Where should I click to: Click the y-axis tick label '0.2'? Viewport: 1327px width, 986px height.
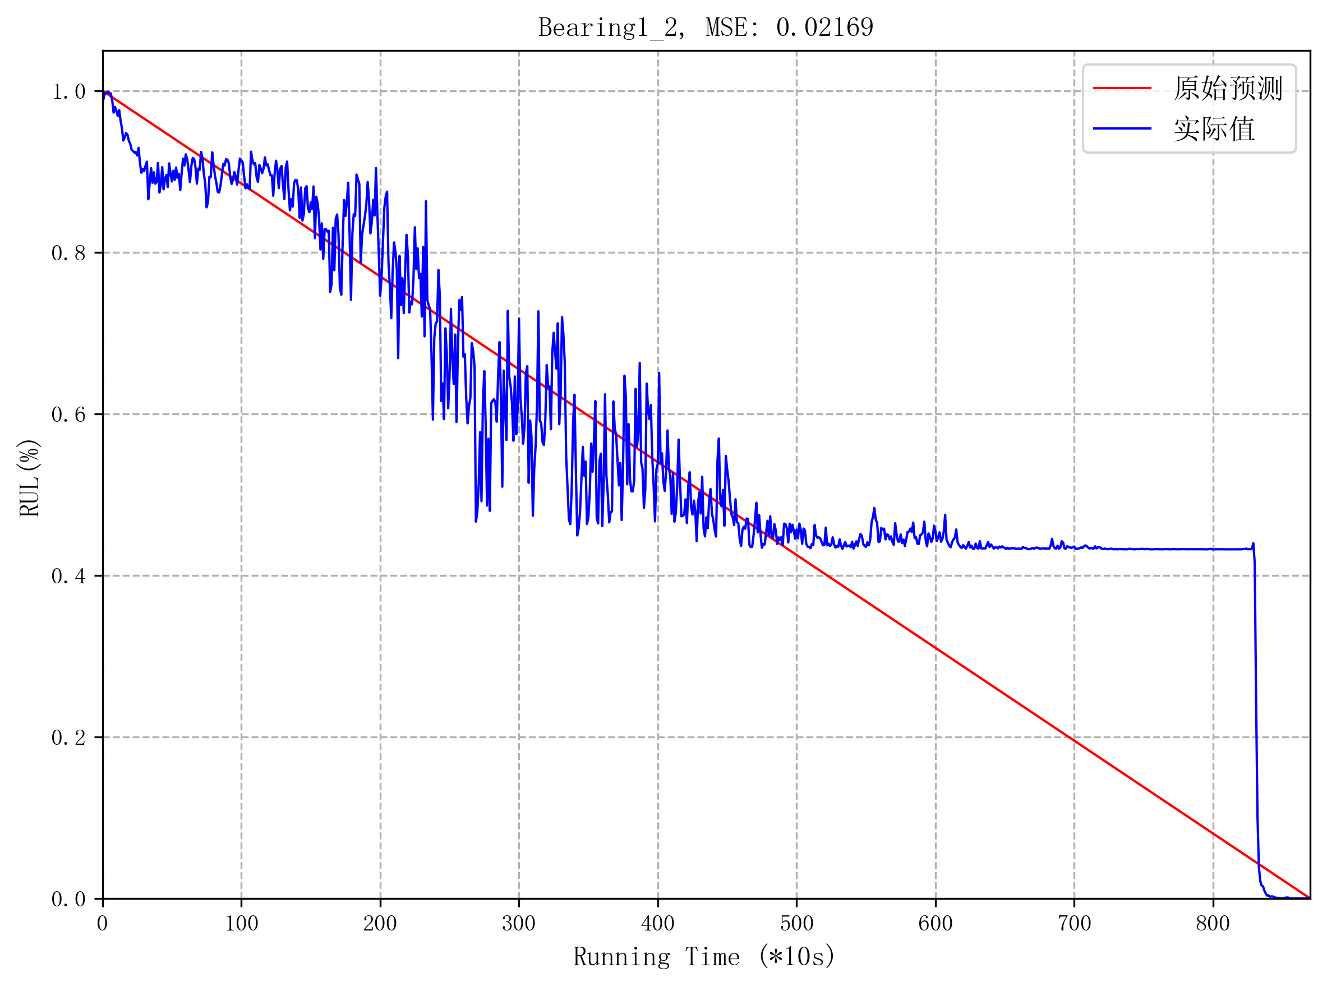68,738
